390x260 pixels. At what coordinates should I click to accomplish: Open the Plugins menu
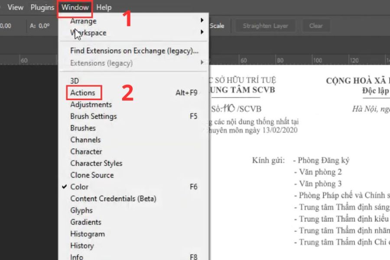[42, 7]
